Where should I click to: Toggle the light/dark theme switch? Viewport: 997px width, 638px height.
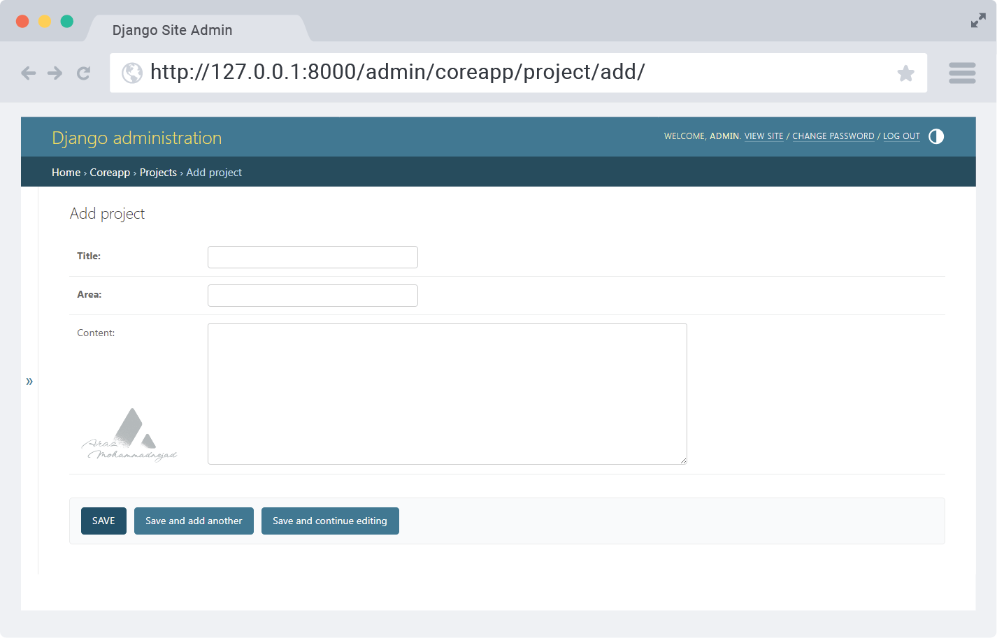point(936,136)
